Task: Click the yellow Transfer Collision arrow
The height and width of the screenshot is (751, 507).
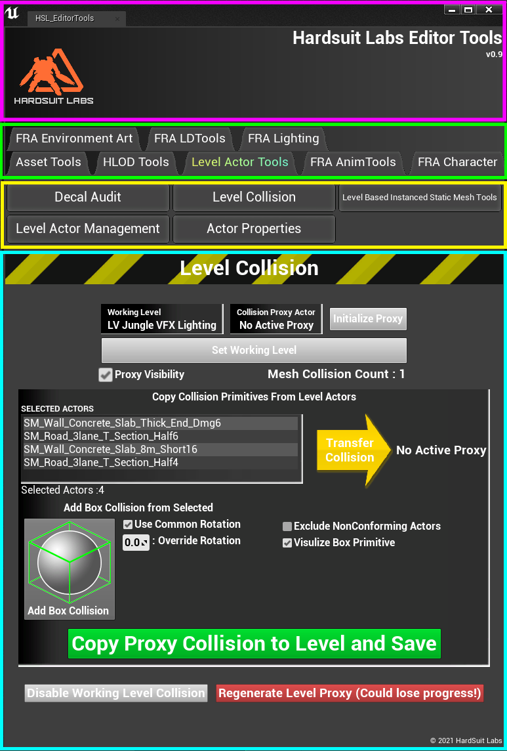Action: (x=355, y=450)
